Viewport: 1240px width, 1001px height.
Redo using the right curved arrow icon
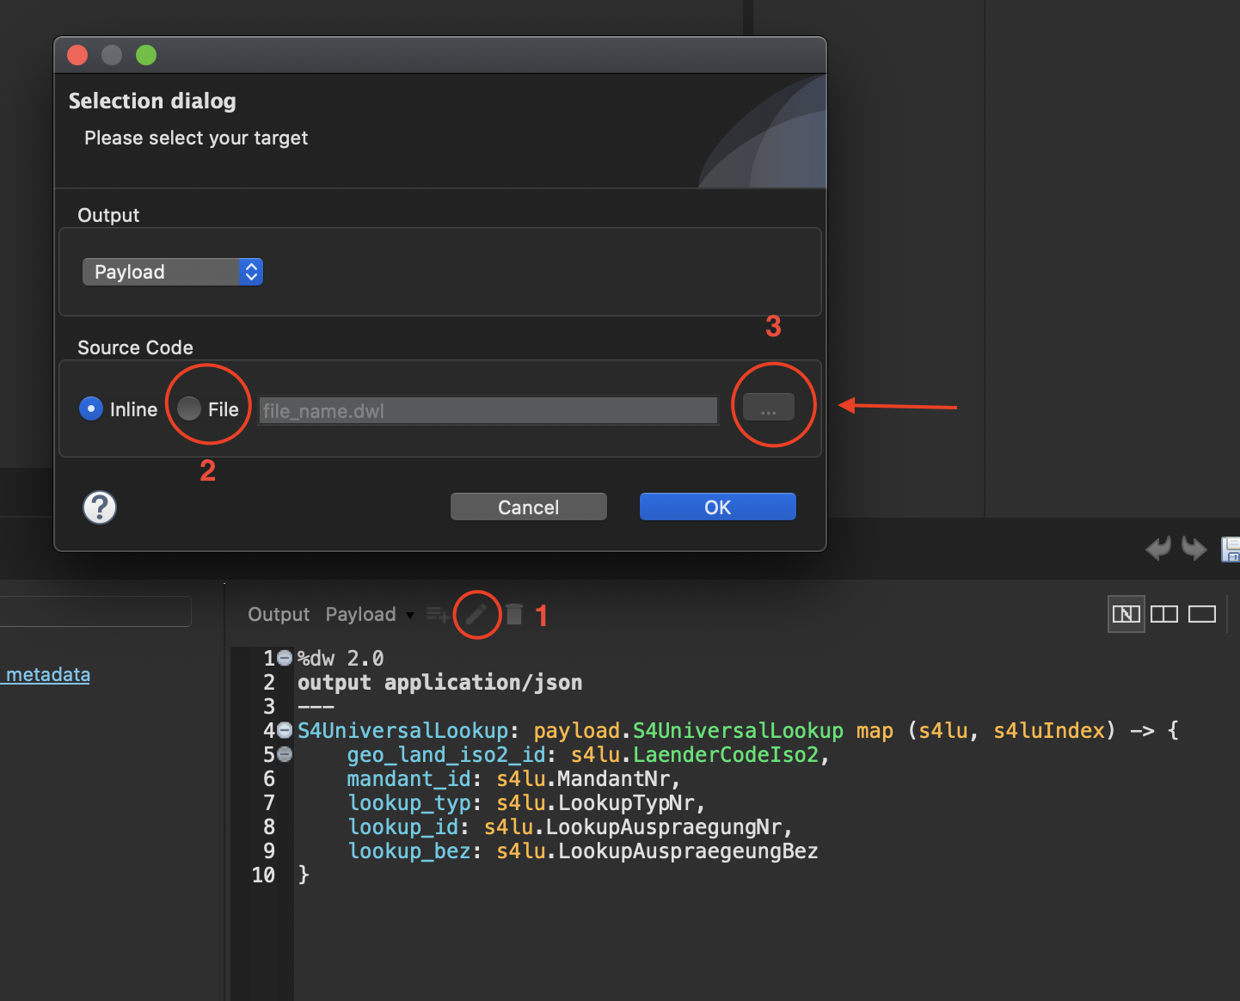1195,549
